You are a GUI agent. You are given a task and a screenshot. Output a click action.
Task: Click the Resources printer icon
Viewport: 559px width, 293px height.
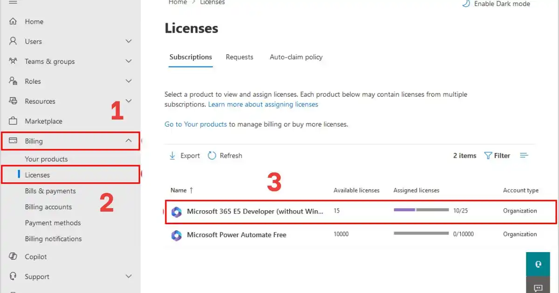(13, 101)
